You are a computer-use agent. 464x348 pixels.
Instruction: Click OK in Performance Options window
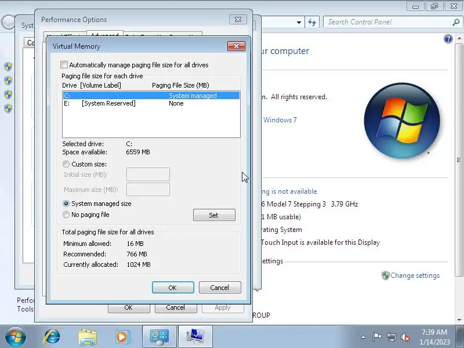click(129, 308)
